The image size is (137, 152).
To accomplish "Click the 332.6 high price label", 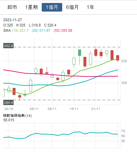I will click(x=8, y=46).
